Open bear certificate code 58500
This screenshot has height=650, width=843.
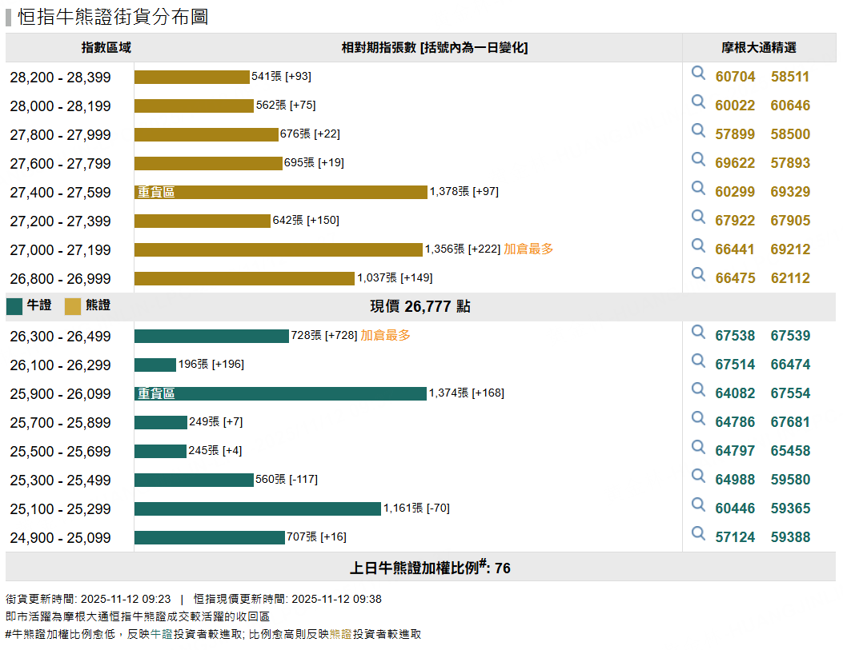[790, 134]
